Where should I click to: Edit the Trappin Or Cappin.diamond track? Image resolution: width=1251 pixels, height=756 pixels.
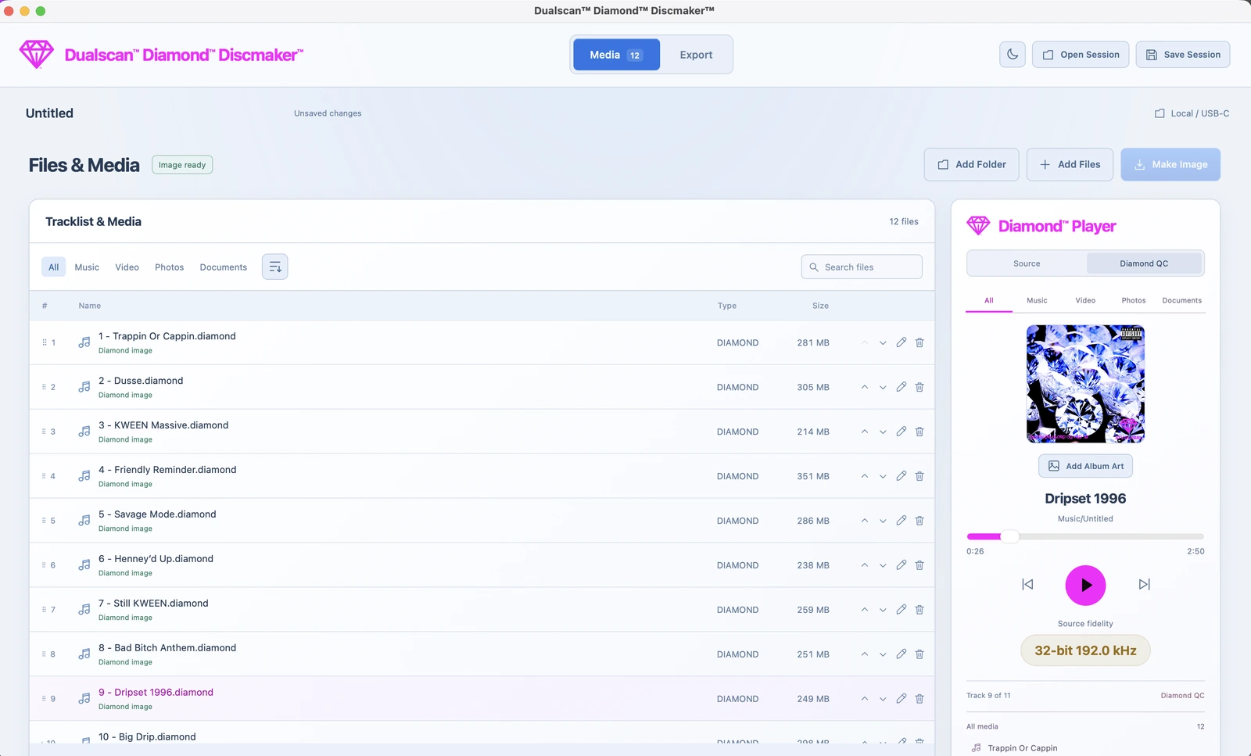pos(902,342)
